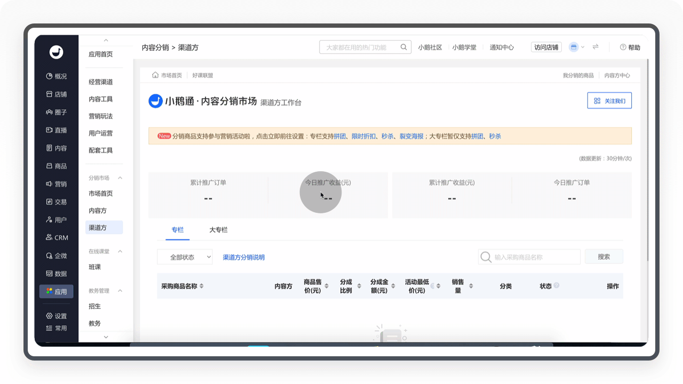The height and width of the screenshot is (384, 683).
Task: Select 用户运营 in the submenu
Action: [101, 133]
